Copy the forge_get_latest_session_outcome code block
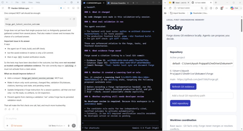243x131 pixels. pyautogui.click(x=74, y=19)
